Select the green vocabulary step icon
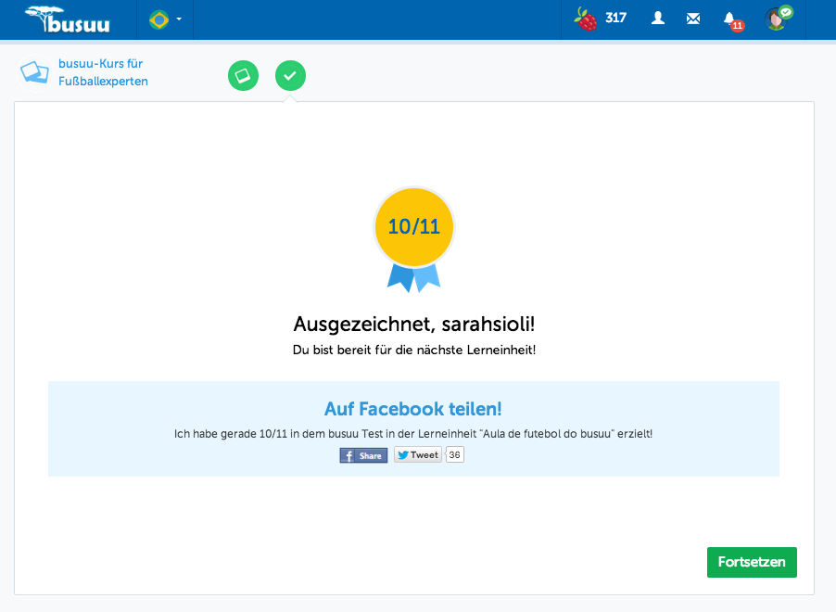The width and height of the screenshot is (836, 612). point(243,76)
